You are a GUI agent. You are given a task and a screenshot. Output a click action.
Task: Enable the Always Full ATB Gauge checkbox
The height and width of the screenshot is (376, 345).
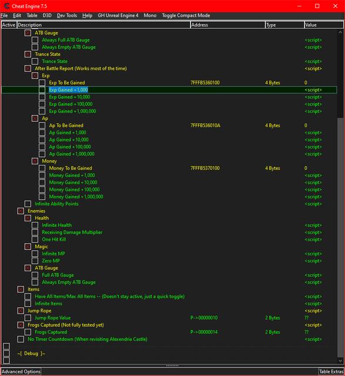click(35, 40)
